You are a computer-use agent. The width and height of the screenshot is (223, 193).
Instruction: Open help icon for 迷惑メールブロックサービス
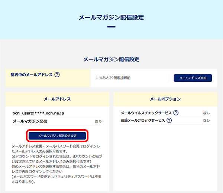(x=169, y=120)
